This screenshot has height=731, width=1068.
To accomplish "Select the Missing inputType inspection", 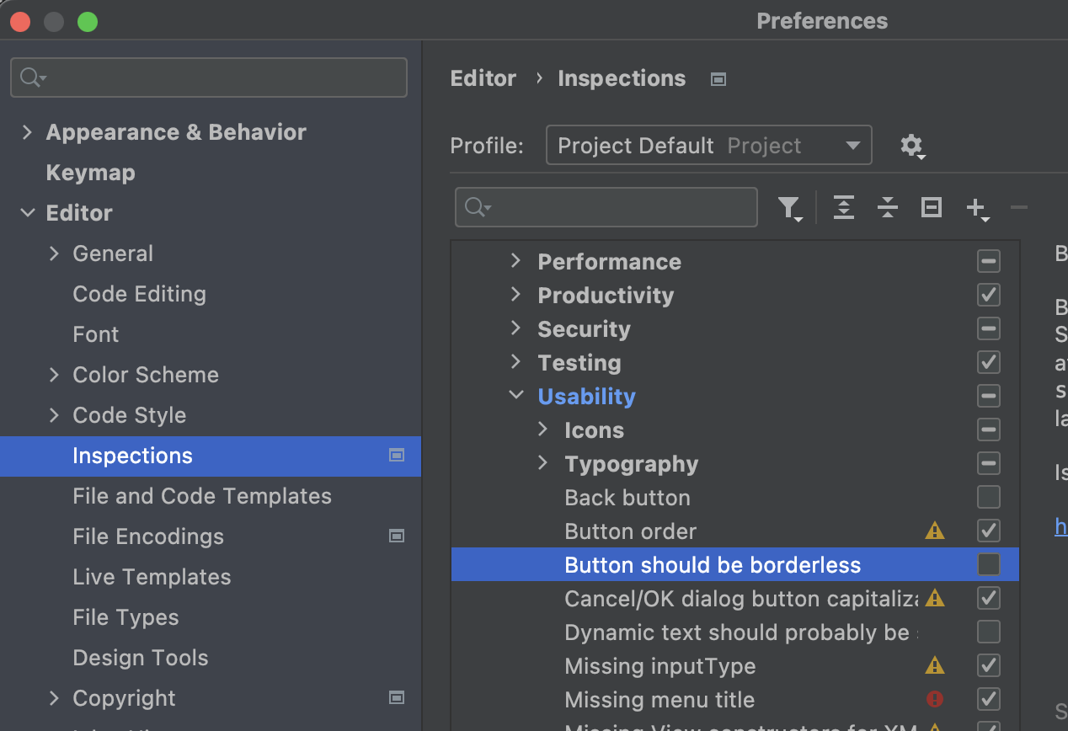I will pos(659,666).
